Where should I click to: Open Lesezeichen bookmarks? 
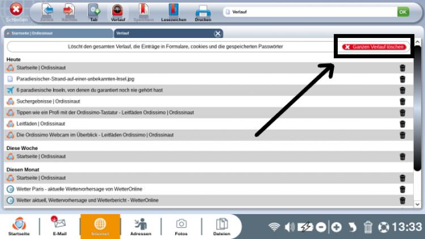click(173, 12)
